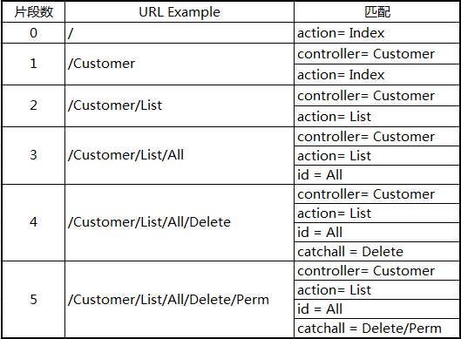Click the catchall = Delete/Perm cell

[376, 329]
